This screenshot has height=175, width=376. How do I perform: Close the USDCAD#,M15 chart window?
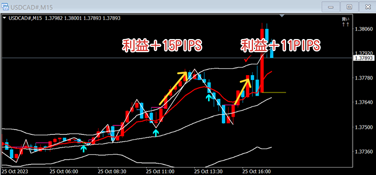[368, 7]
